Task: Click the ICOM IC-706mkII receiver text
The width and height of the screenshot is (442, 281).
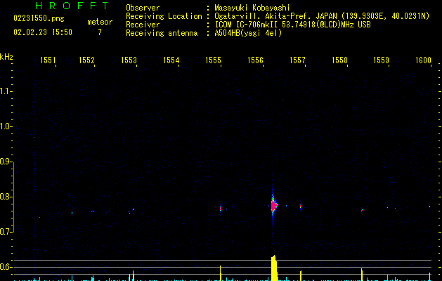Action: (292, 25)
